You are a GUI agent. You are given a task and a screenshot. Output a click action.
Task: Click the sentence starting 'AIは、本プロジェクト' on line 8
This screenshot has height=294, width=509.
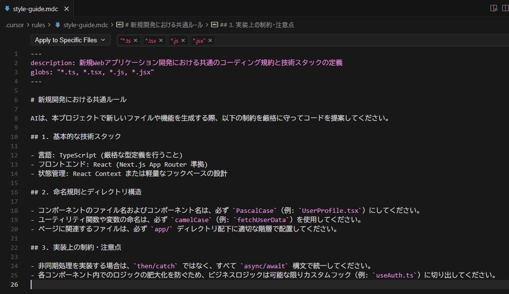click(x=211, y=118)
